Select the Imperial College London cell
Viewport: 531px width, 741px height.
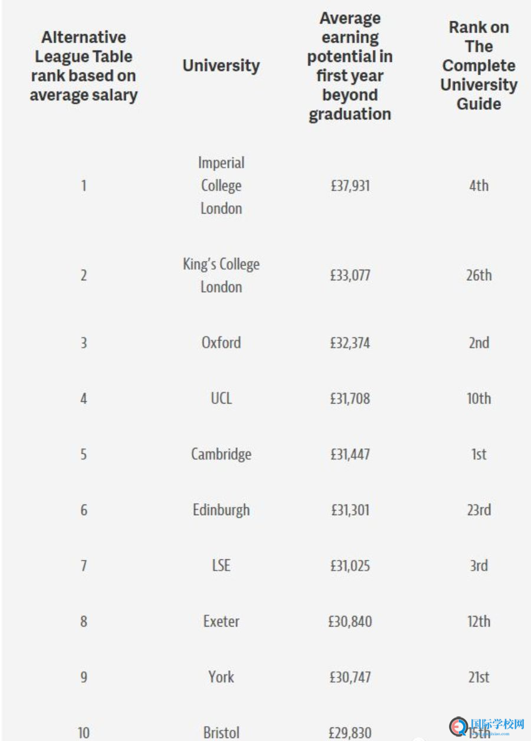click(x=221, y=185)
